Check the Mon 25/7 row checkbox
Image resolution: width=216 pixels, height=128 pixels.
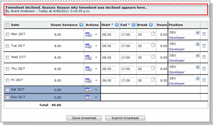[x=7, y=34]
